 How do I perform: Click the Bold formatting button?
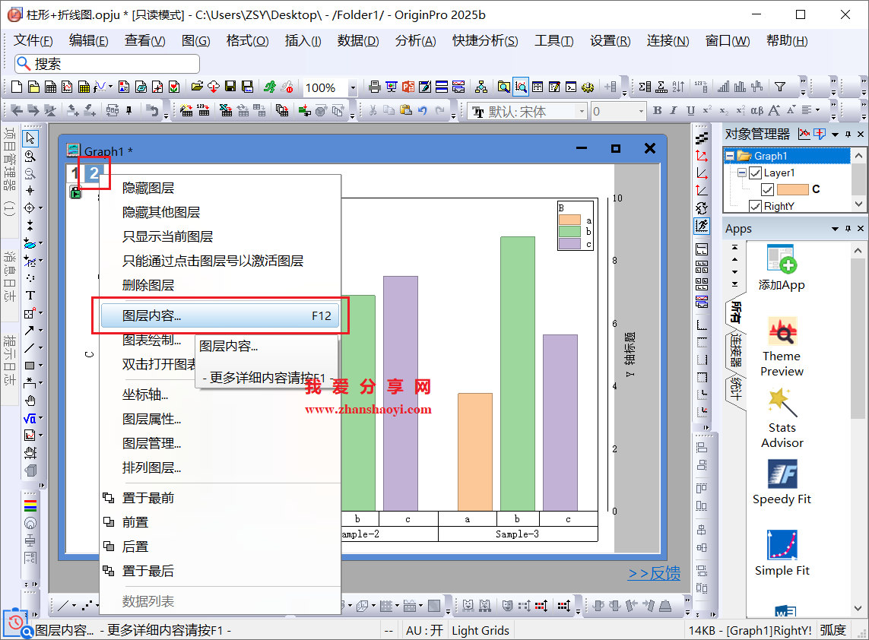(658, 111)
